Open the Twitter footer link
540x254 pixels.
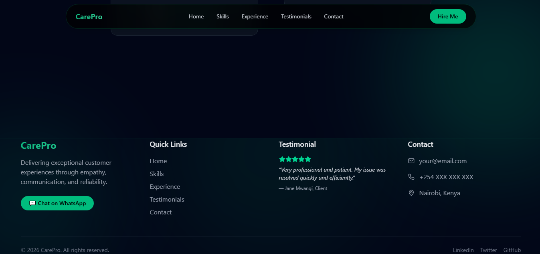tap(489, 250)
